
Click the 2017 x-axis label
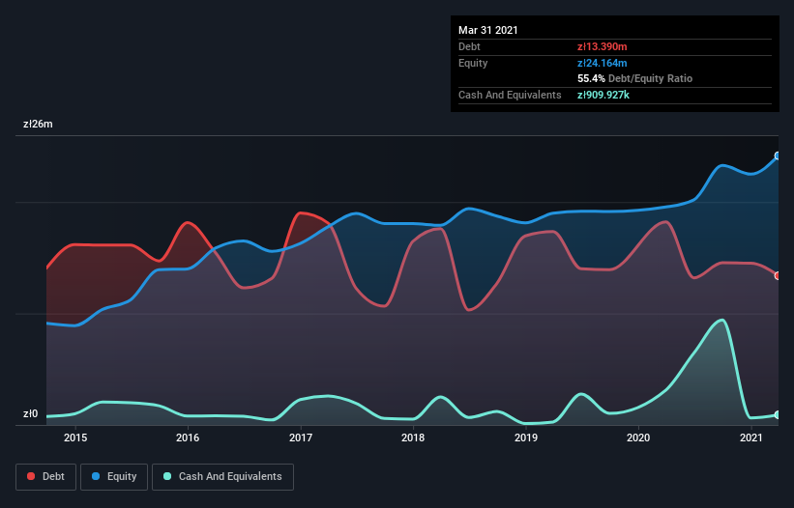click(300, 437)
